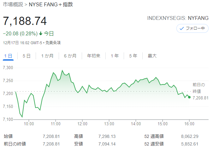This screenshot has height=148, width=213.
Task: Click the 52 週安値 value 5,852.61
Action: 190,144
